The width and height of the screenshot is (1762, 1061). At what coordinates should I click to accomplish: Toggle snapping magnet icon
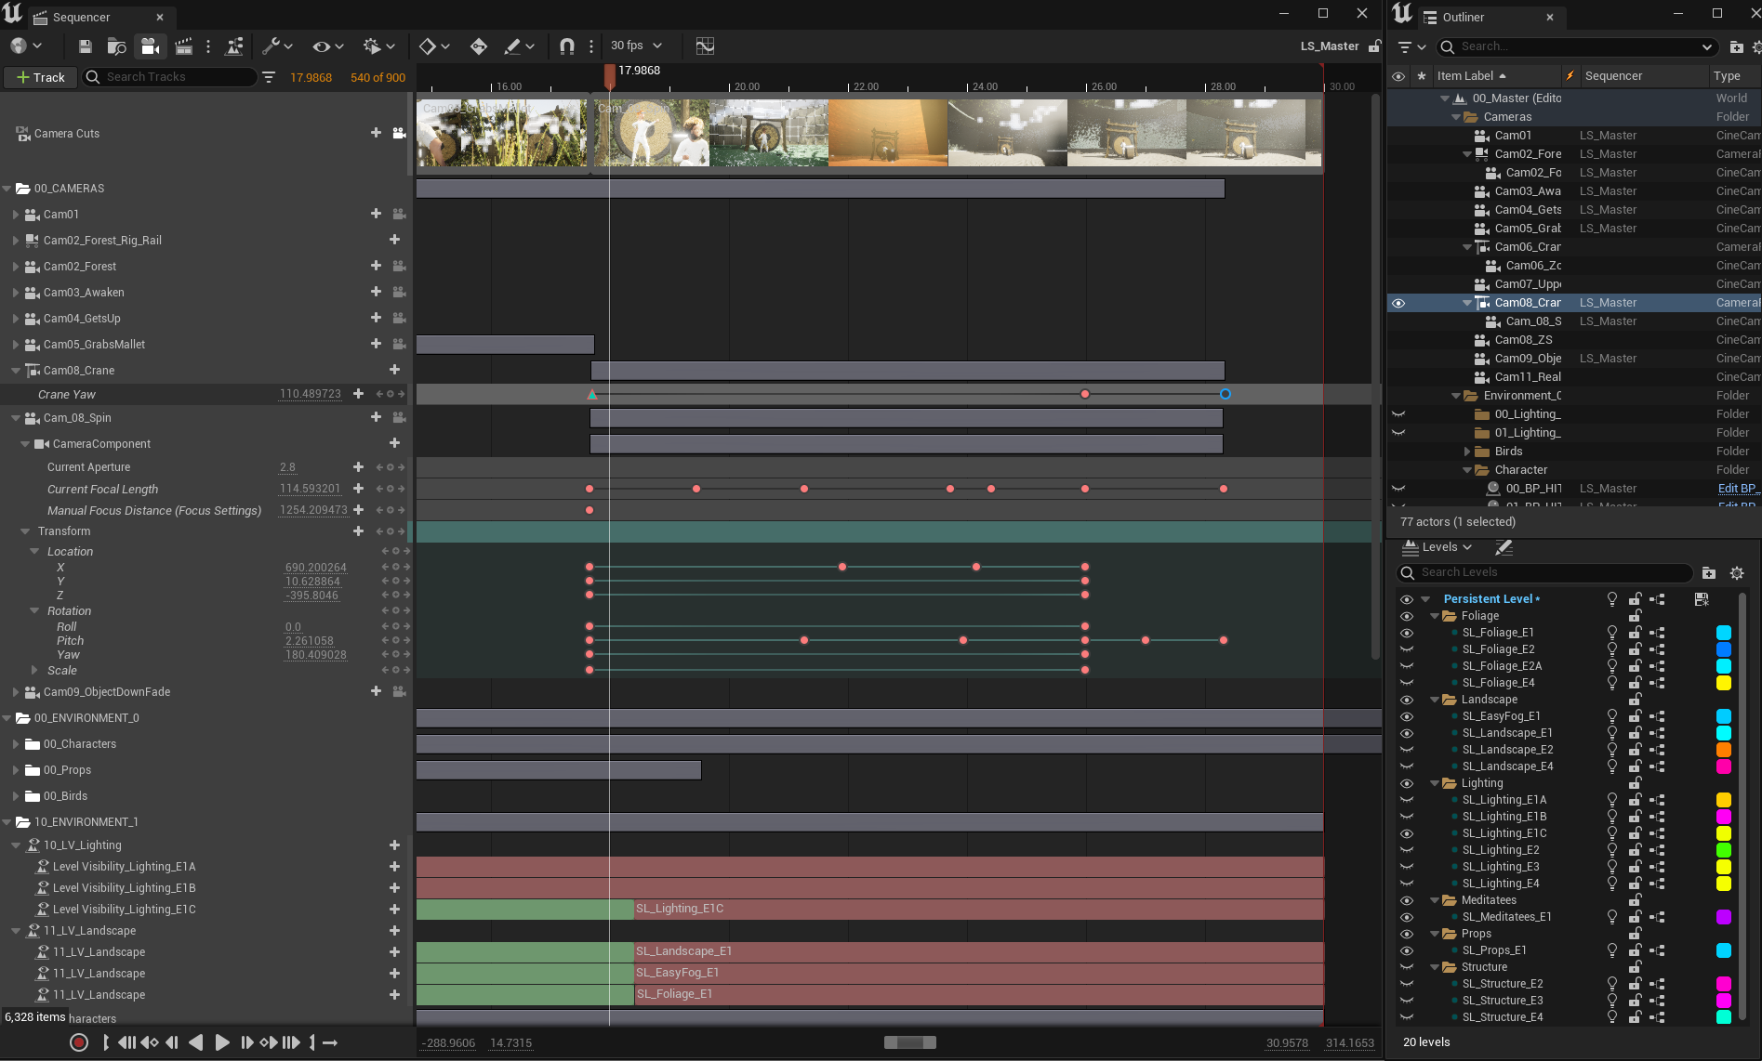point(567,46)
